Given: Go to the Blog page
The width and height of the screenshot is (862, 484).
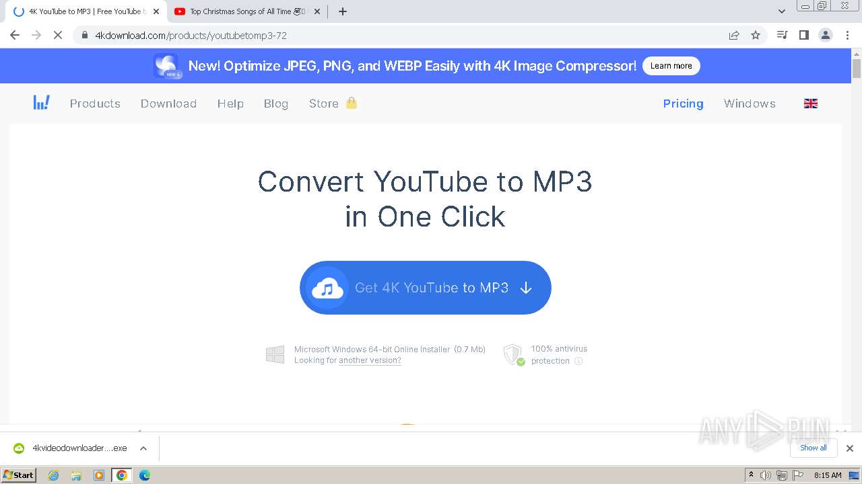Looking at the screenshot, I should 276,104.
